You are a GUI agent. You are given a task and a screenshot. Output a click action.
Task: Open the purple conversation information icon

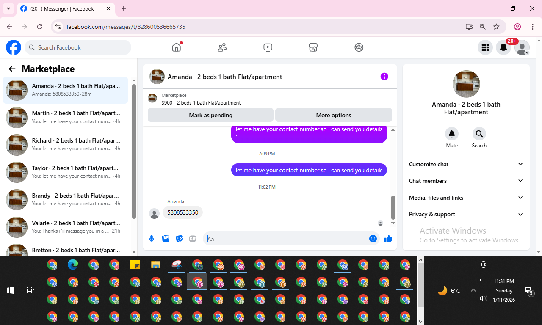click(384, 77)
